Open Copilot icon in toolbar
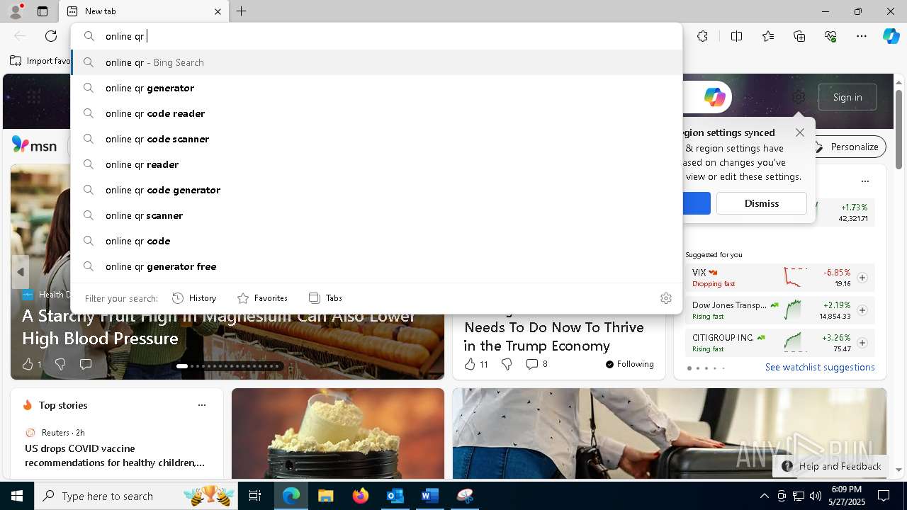The image size is (907, 510). coord(891,36)
